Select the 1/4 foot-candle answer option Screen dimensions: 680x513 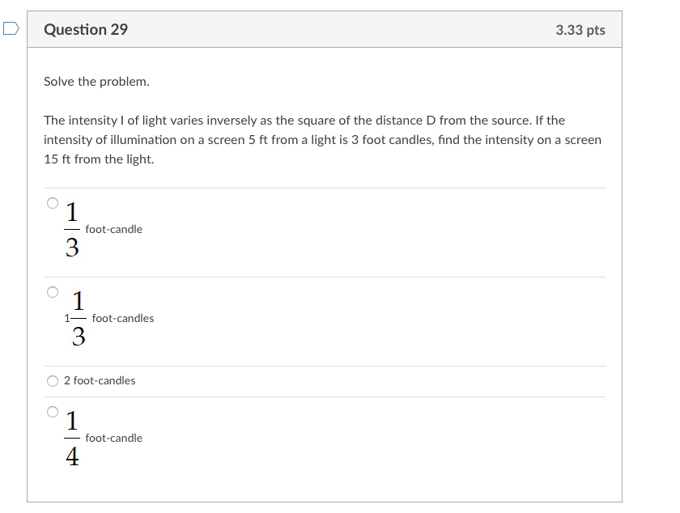51,413
